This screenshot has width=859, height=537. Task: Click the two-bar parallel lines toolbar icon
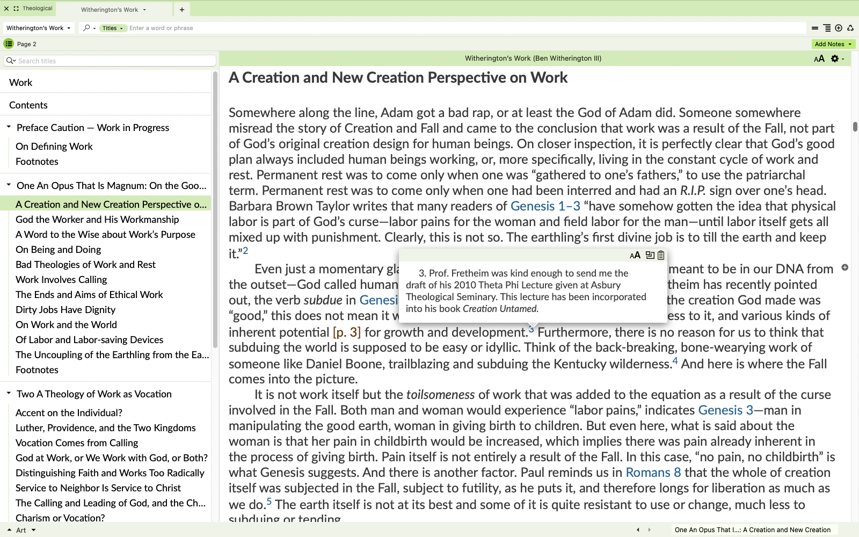[815, 28]
